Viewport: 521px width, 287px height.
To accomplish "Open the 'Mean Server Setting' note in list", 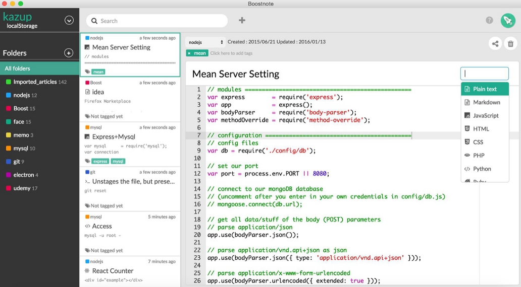I will (130, 55).
